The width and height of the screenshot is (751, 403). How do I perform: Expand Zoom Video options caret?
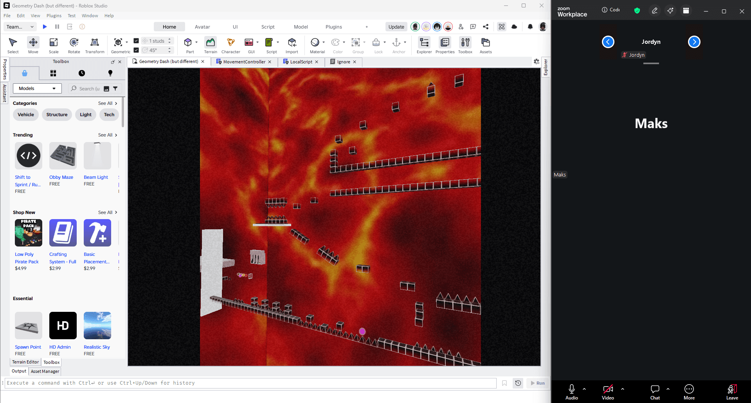coord(623,389)
